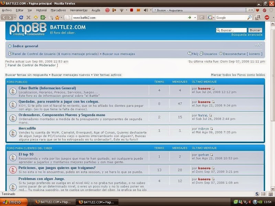
Task: Open Panel de Control de Usuario
Action: click(34, 54)
